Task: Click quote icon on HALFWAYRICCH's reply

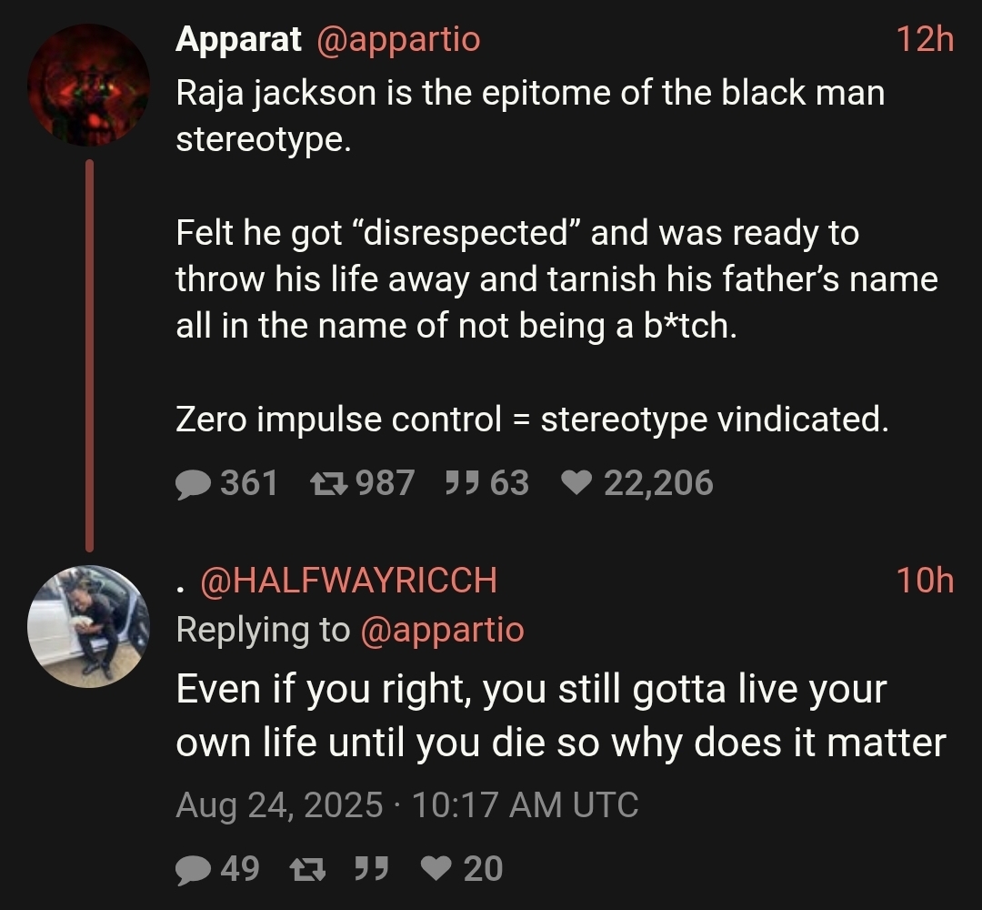Action: tap(372, 869)
